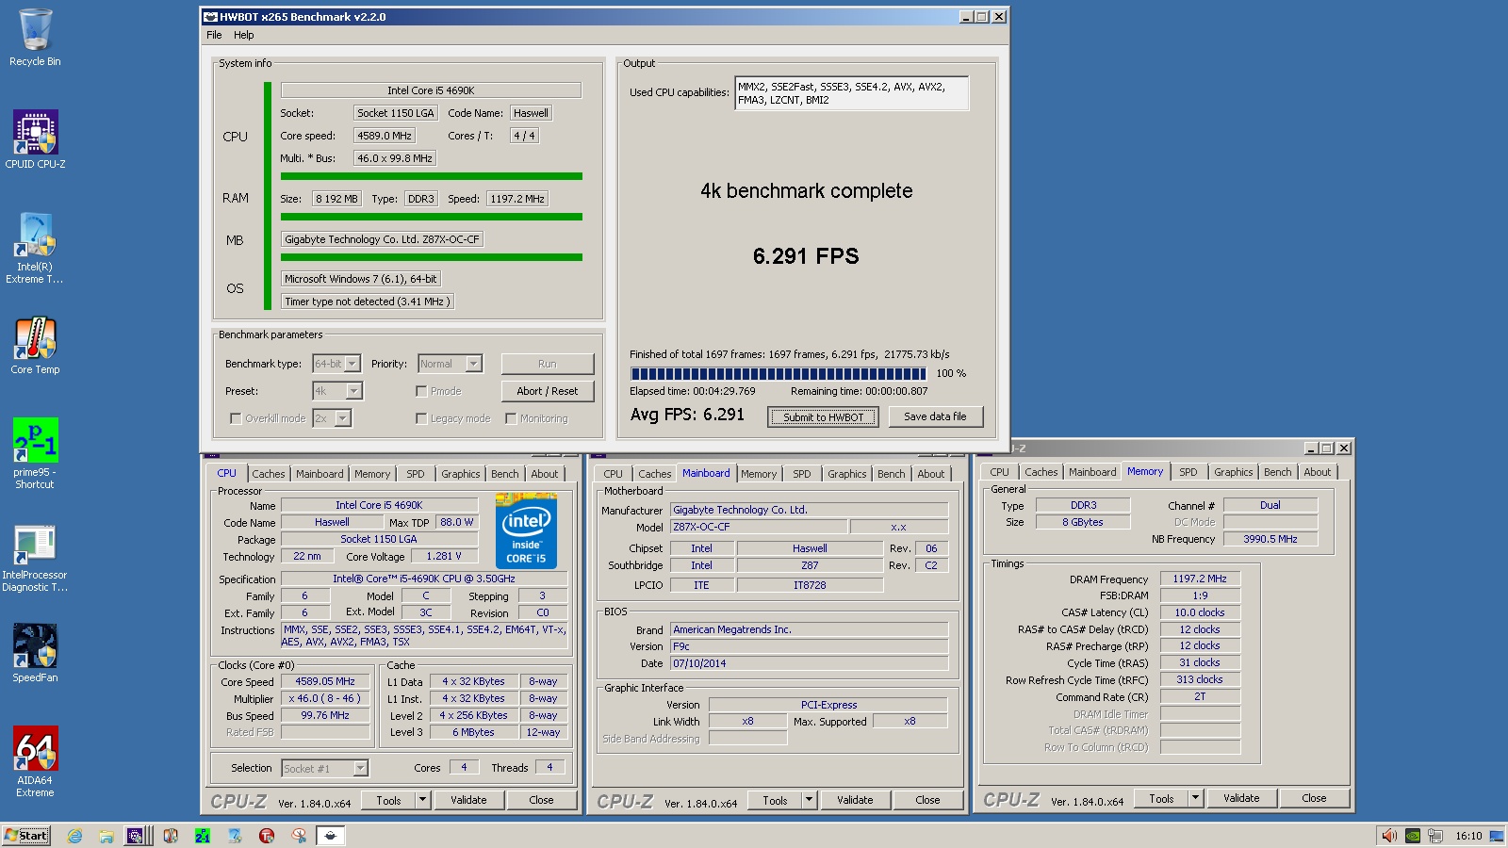Toggle the Pmode checkbox
The width and height of the screenshot is (1508, 848).
coord(421,391)
